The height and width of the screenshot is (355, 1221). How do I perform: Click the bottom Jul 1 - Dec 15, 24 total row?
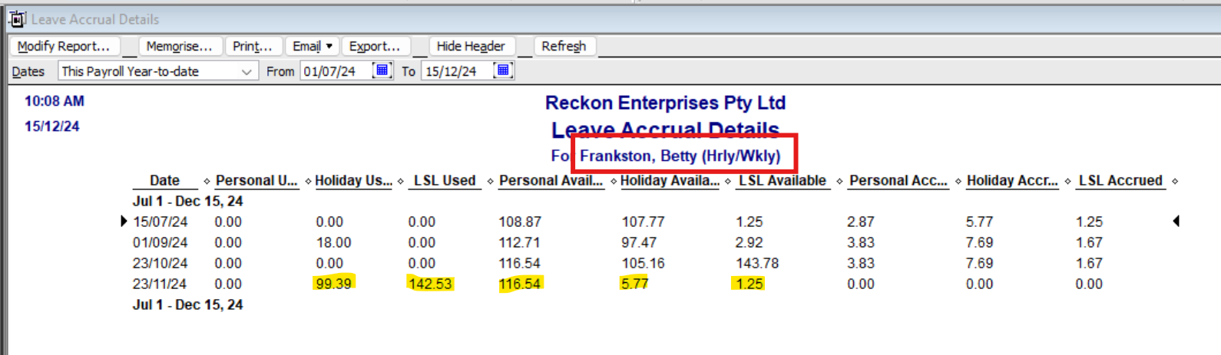click(x=187, y=304)
